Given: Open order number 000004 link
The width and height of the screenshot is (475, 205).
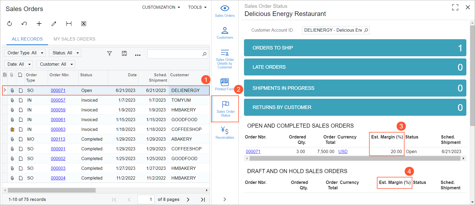Looking at the screenshot, I should (58, 178).
